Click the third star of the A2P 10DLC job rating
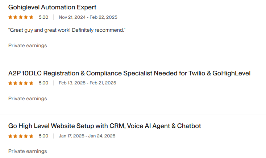Screen dimensions: 266x158 coord(21,83)
